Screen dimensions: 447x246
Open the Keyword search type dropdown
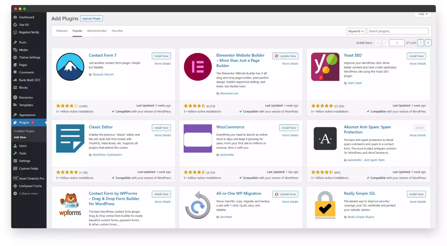pyautogui.click(x=356, y=31)
